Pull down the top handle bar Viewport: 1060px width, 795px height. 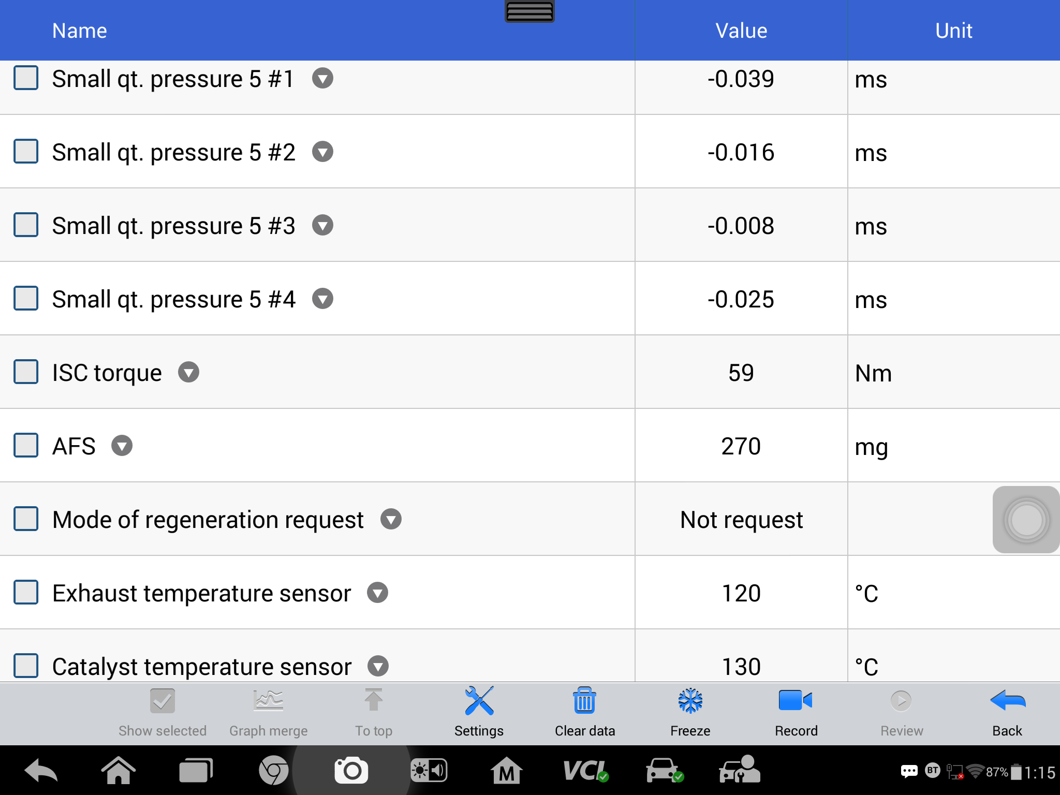click(529, 11)
